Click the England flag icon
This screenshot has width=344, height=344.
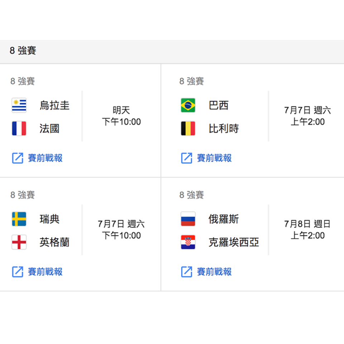(19, 242)
